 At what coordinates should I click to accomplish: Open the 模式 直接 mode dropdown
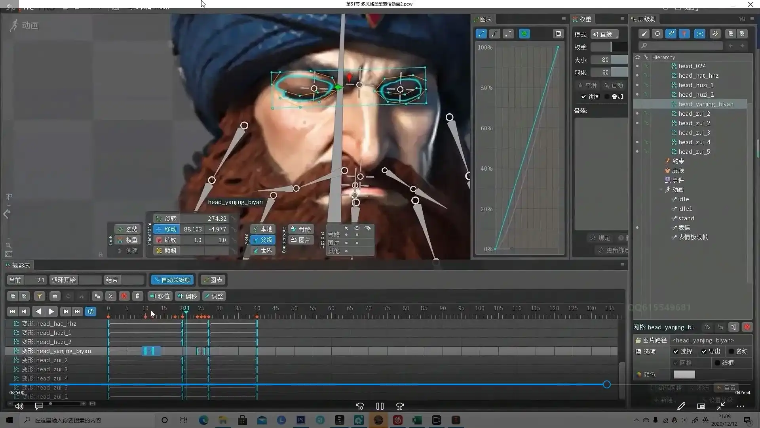[x=604, y=34]
